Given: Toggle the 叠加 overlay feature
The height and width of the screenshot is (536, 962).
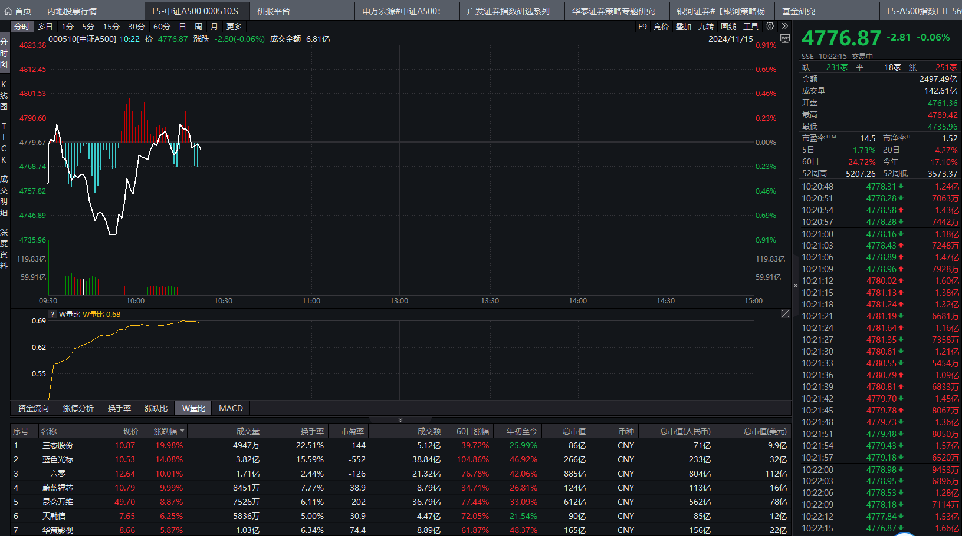Looking at the screenshot, I should [683, 26].
